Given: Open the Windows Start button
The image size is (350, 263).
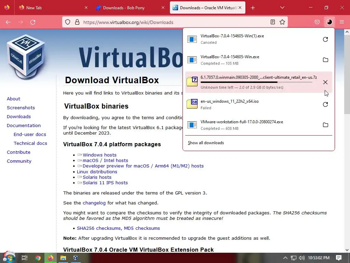Looking at the screenshot, I should point(9,258).
